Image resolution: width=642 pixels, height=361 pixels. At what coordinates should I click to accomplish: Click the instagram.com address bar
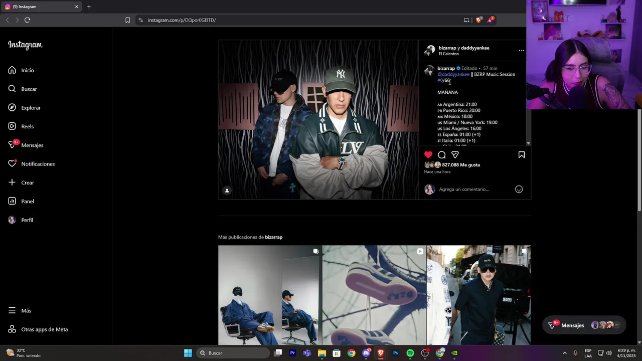point(301,20)
